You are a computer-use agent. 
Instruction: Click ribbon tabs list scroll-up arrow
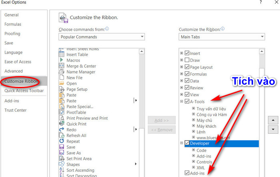click(x=262, y=52)
